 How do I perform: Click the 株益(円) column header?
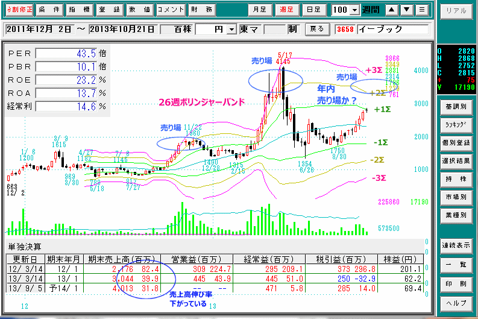(x=400, y=259)
